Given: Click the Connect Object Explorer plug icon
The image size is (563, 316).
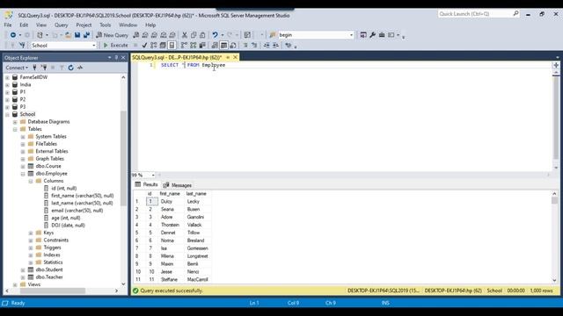Looking at the screenshot, I should pyautogui.click(x=35, y=68).
